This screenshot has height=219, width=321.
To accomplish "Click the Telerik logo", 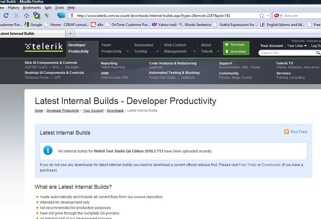I will (44, 47).
